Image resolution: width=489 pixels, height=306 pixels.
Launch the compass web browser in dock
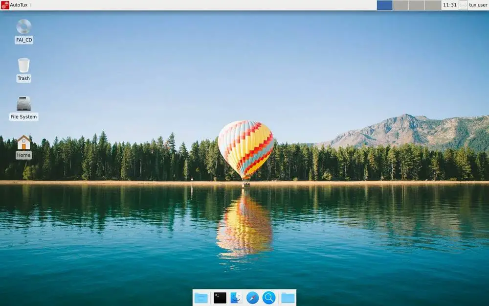coord(252,298)
